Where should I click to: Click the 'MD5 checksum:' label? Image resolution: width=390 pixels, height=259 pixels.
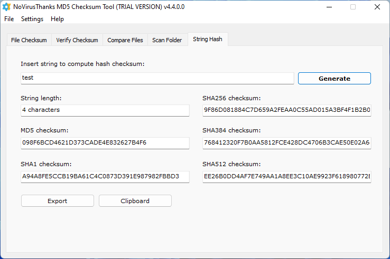tap(44, 130)
